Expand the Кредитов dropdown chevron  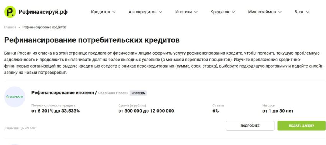tap(114, 12)
